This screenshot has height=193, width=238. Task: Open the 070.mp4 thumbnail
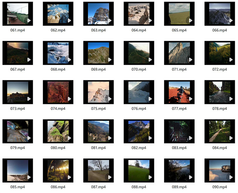pos(139,53)
